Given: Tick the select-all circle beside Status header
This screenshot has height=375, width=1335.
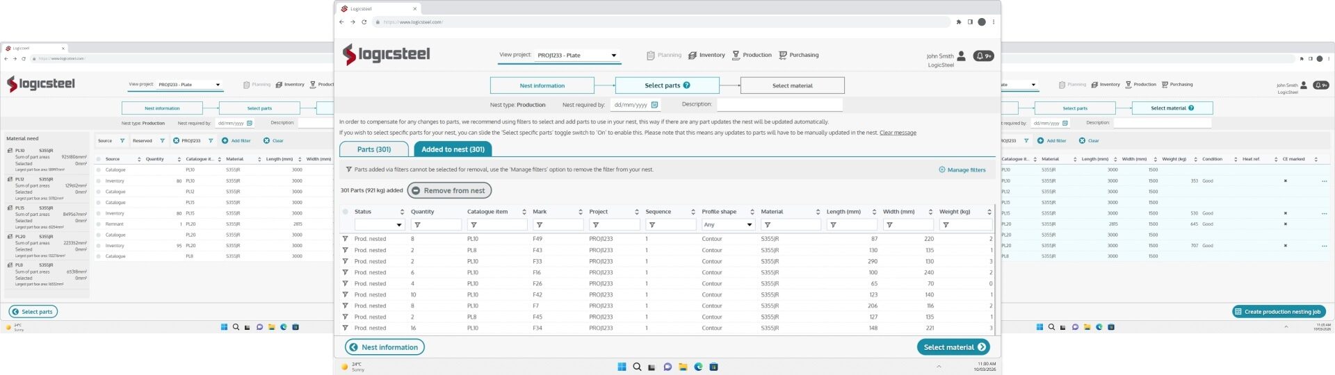Looking at the screenshot, I should (346, 212).
